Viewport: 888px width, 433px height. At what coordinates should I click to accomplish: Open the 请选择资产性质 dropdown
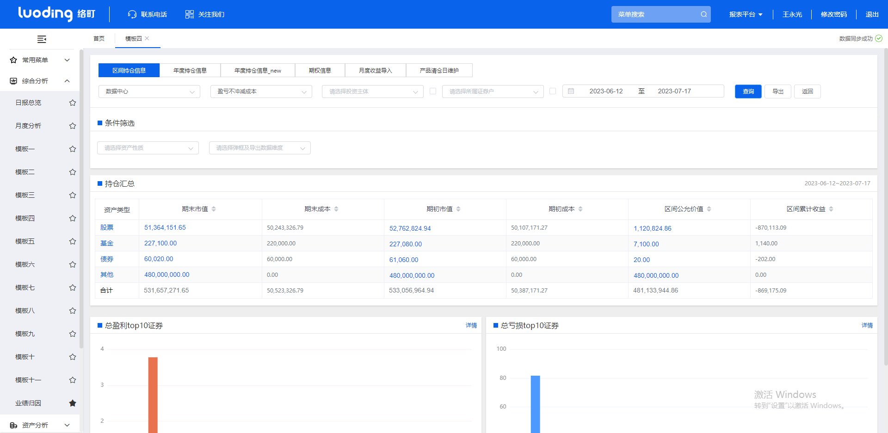(148, 148)
